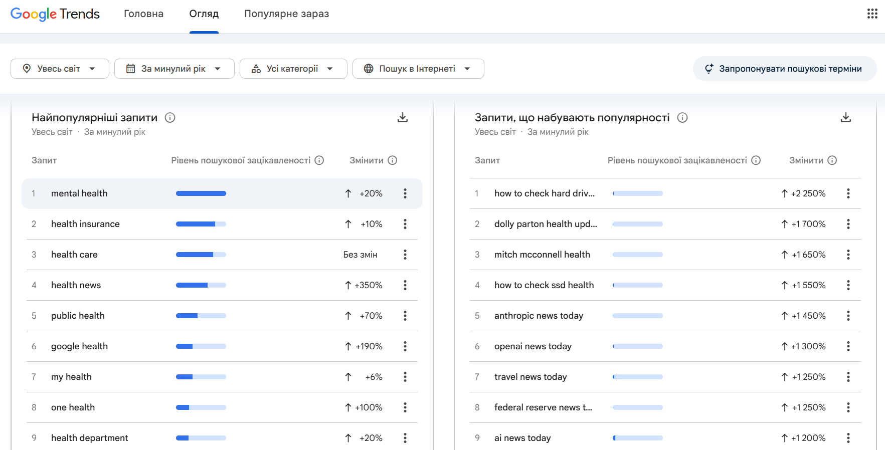Open the one health query
The height and width of the screenshot is (450, 885).
tap(73, 407)
